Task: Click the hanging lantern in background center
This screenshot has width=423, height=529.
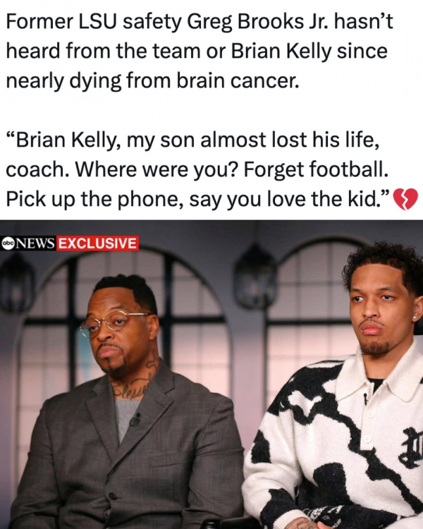Action: [255, 276]
